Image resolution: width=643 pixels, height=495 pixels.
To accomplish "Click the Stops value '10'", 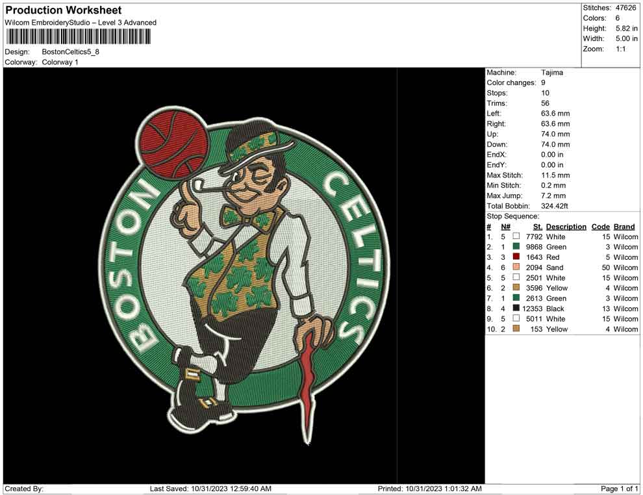I will coord(545,93).
